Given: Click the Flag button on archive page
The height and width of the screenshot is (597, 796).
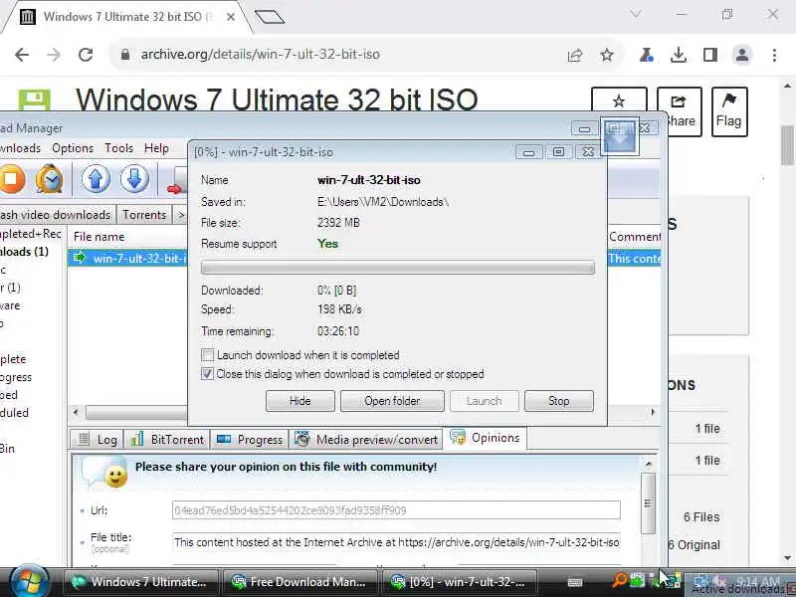Looking at the screenshot, I should pos(729,111).
